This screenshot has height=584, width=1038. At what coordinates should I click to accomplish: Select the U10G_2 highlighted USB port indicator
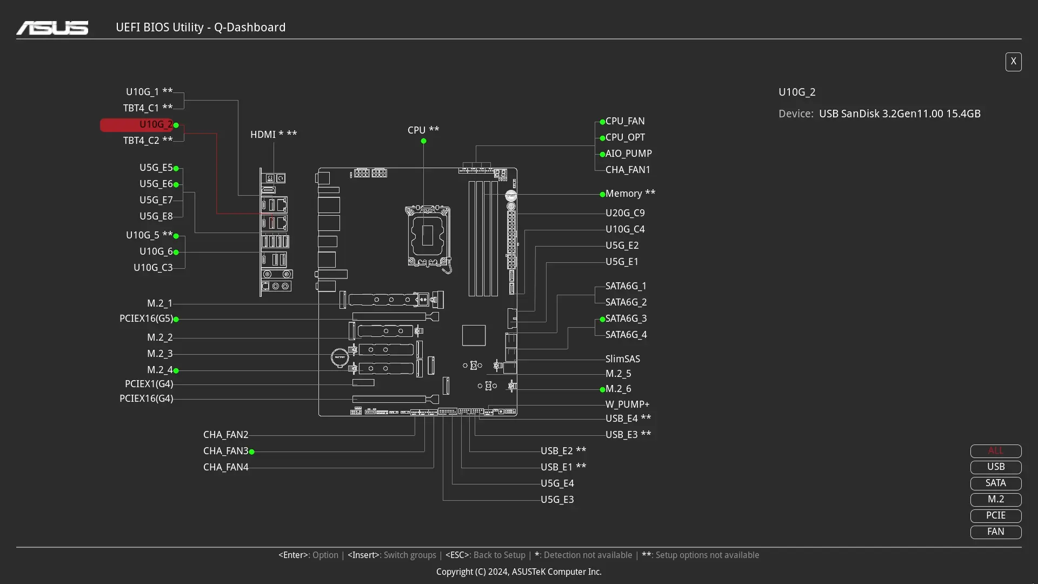click(176, 125)
